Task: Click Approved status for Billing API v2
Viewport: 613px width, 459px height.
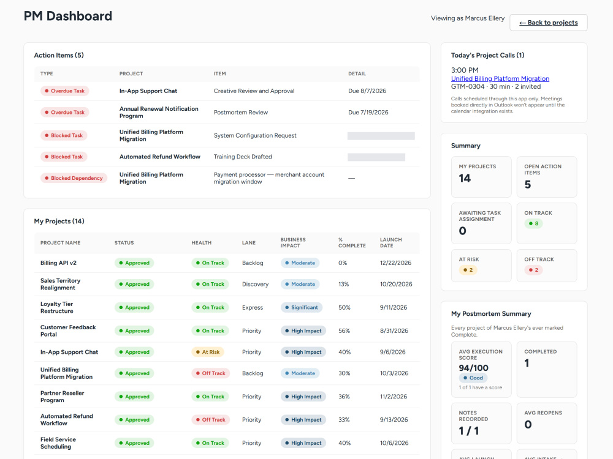Action: pos(134,263)
